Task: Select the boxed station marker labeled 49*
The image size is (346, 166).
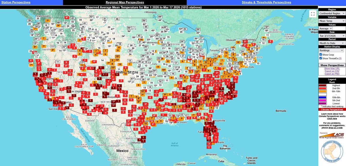Action: (x=165, y=27)
